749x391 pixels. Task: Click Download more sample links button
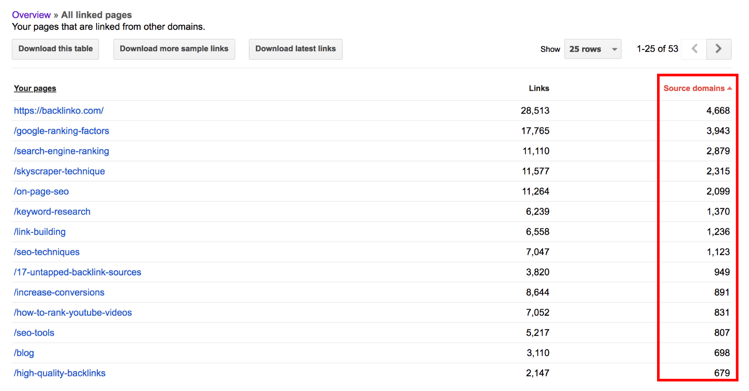click(174, 49)
